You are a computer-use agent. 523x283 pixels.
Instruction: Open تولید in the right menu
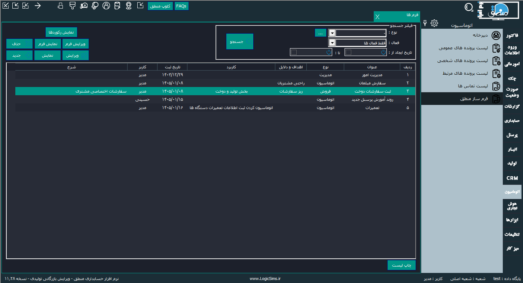pos(512,163)
